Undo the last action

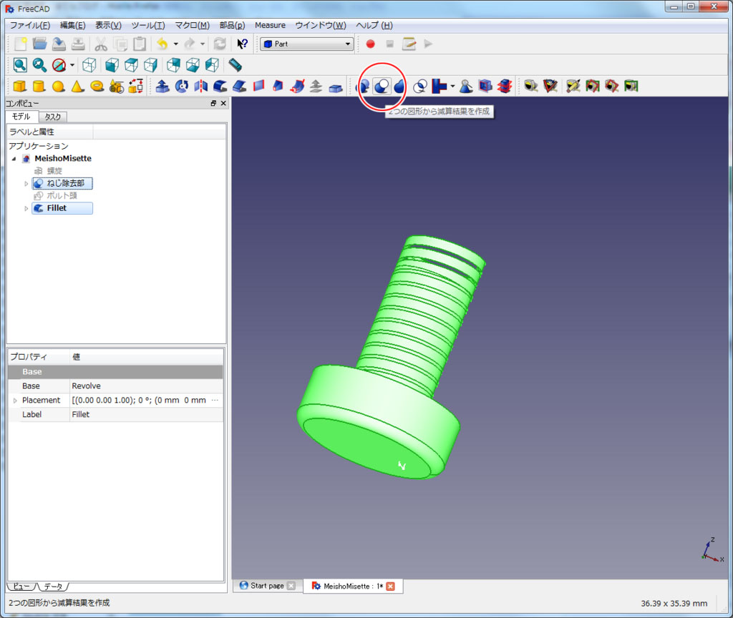click(162, 44)
